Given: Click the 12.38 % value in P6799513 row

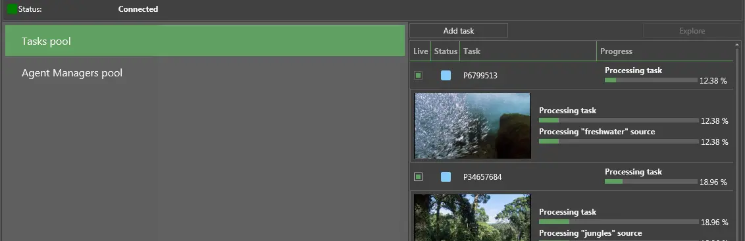Looking at the screenshot, I should point(713,81).
